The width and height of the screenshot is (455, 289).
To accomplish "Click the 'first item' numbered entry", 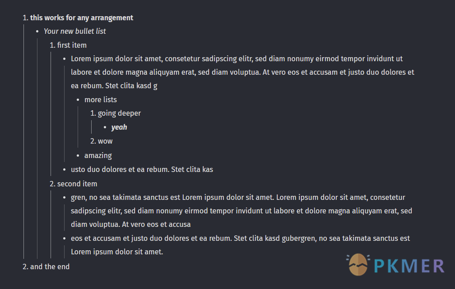I will [72, 45].
